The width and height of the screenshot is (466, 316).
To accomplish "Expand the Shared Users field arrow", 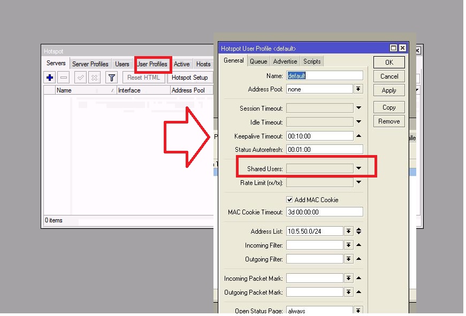I will coord(359,168).
